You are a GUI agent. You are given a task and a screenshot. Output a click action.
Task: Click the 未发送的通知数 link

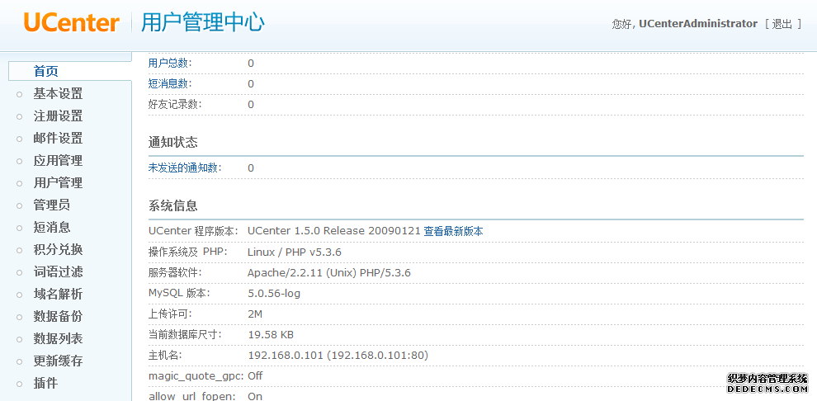point(184,168)
